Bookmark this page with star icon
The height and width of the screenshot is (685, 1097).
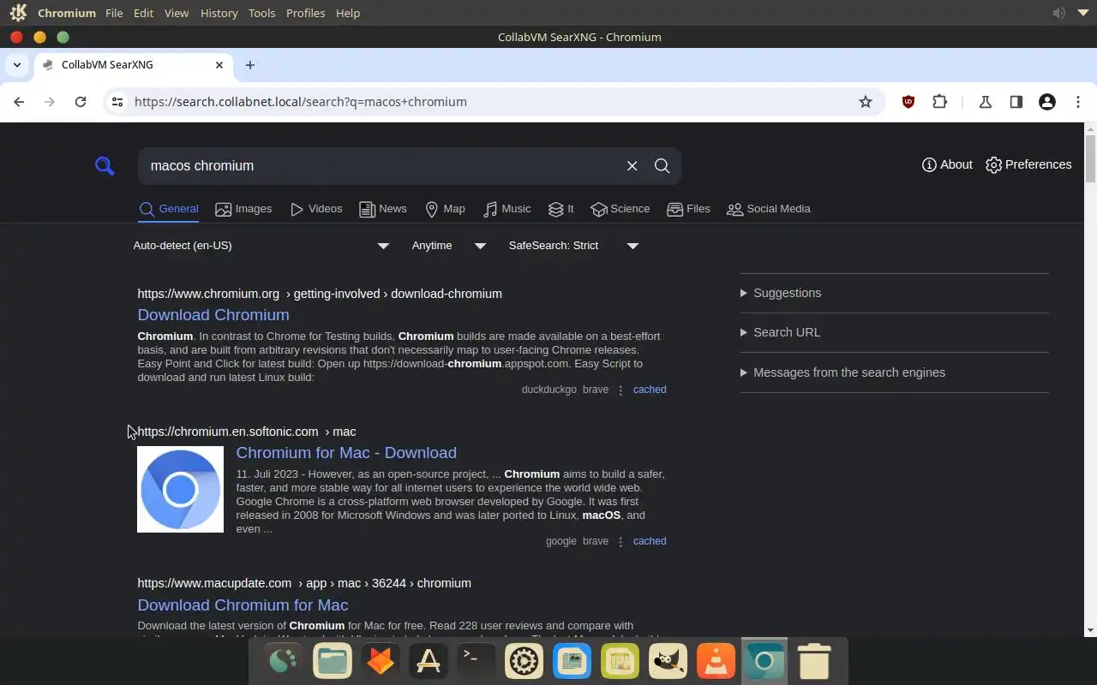(866, 102)
